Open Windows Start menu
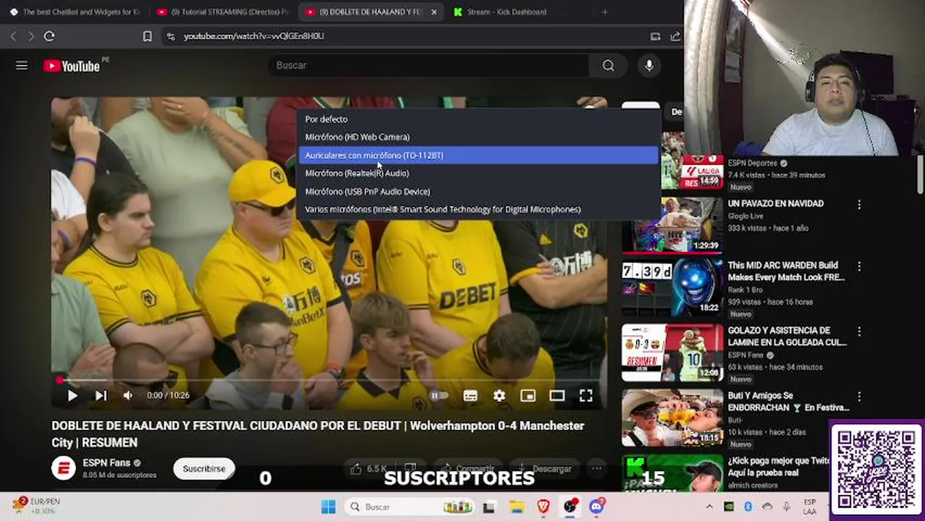925x521 pixels. coord(328,507)
